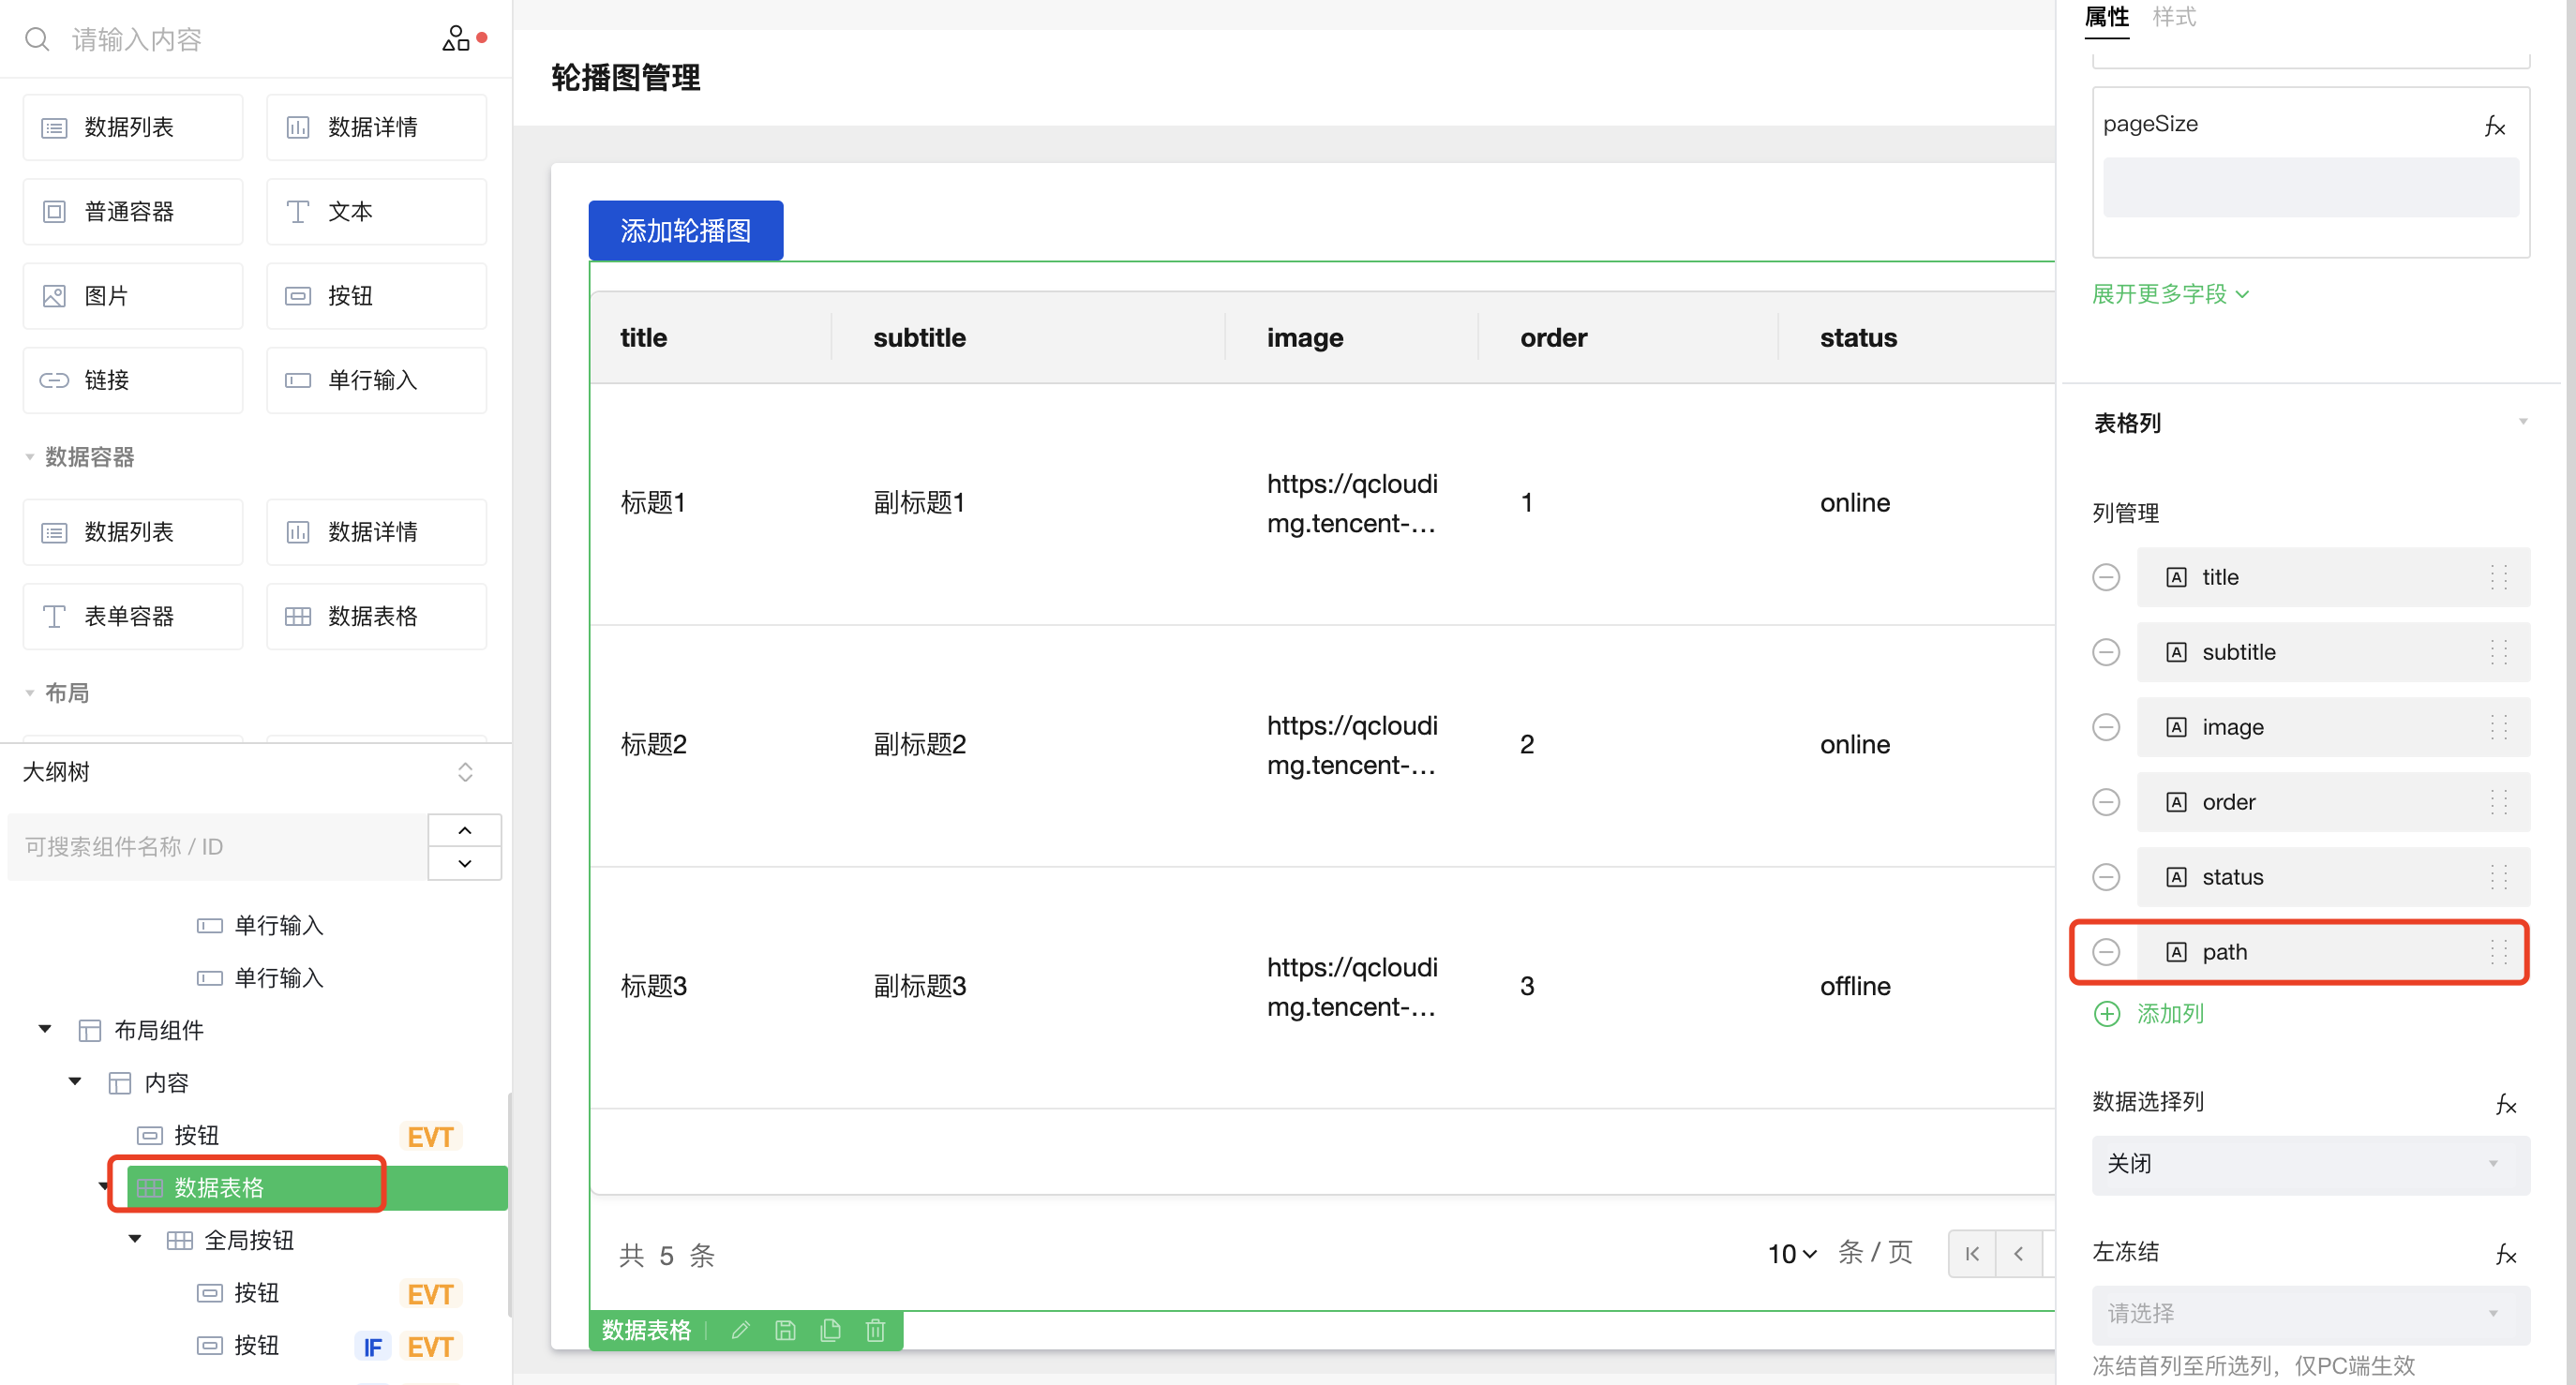Click the delete trash icon on data table toolbar
This screenshot has width=2576, height=1385.
click(x=875, y=1330)
